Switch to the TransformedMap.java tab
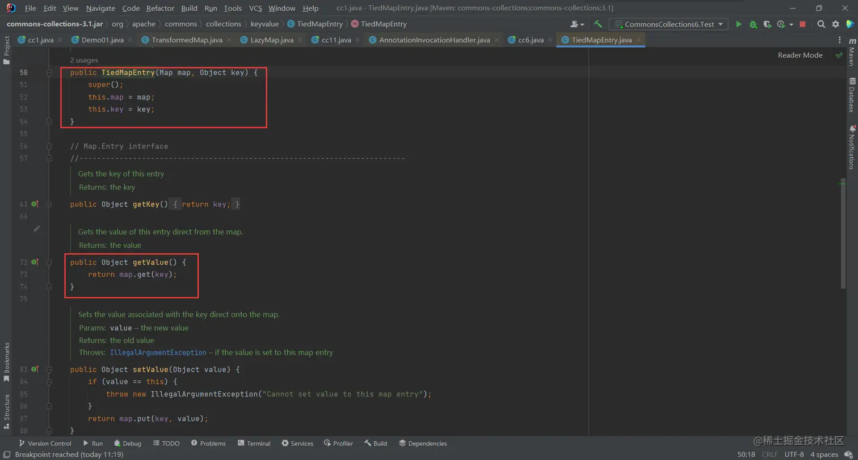 tap(187, 40)
